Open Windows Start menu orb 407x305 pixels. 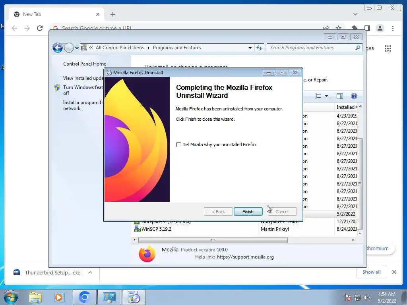[10, 297]
